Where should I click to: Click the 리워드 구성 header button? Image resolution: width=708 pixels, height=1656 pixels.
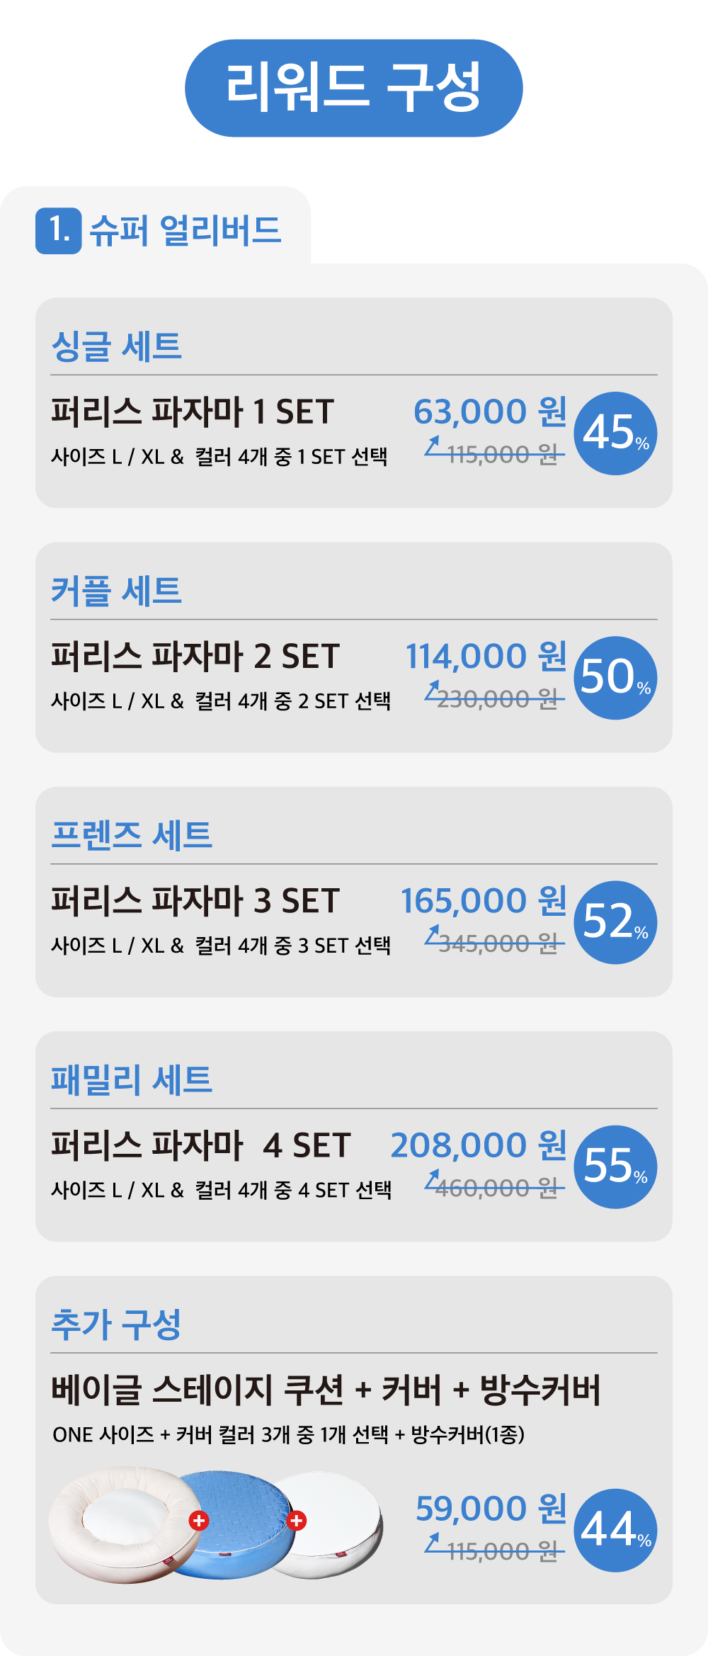353,88
